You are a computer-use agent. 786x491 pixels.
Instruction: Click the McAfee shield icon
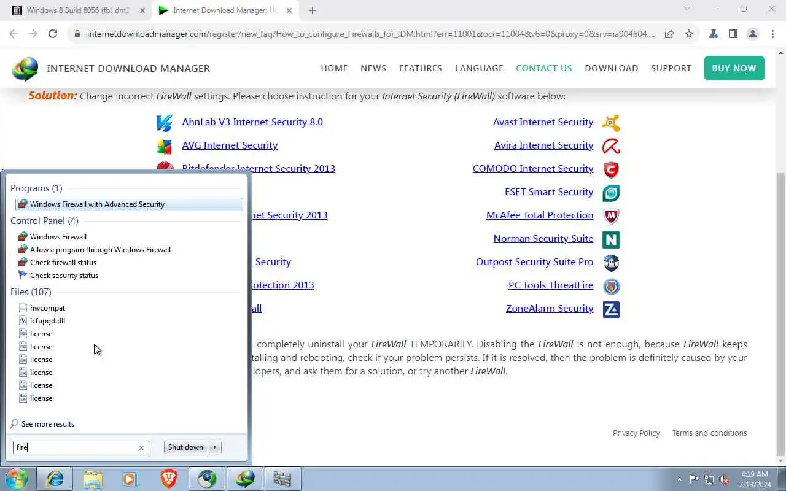pos(611,216)
